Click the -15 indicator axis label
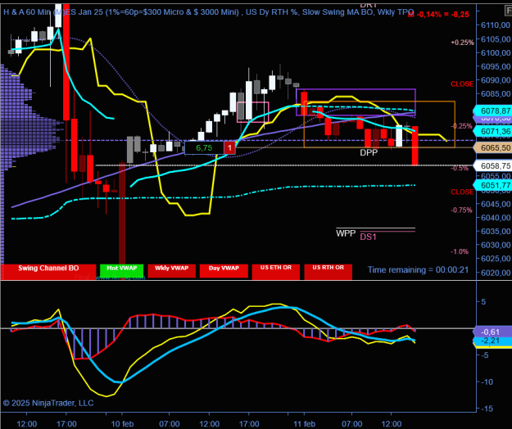512x429 pixels. point(487,409)
